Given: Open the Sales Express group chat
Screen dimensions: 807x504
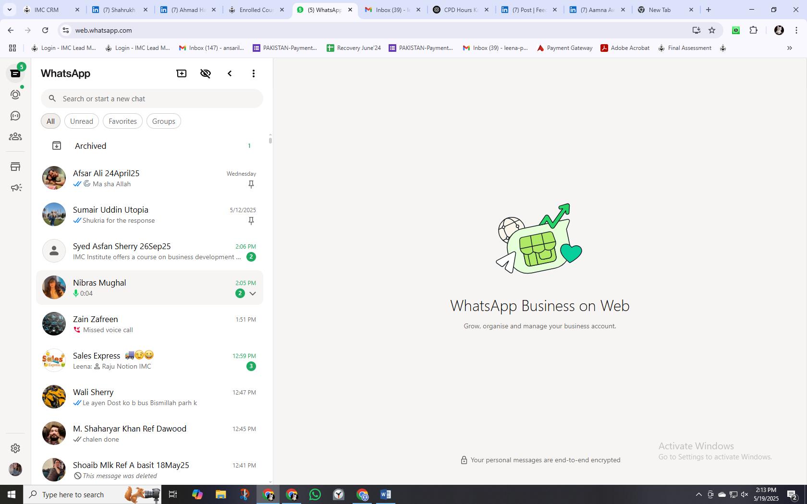Looking at the screenshot, I should (x=150, y=360).
